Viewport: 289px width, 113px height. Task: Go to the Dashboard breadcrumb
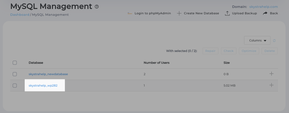[x=20, y=15]
